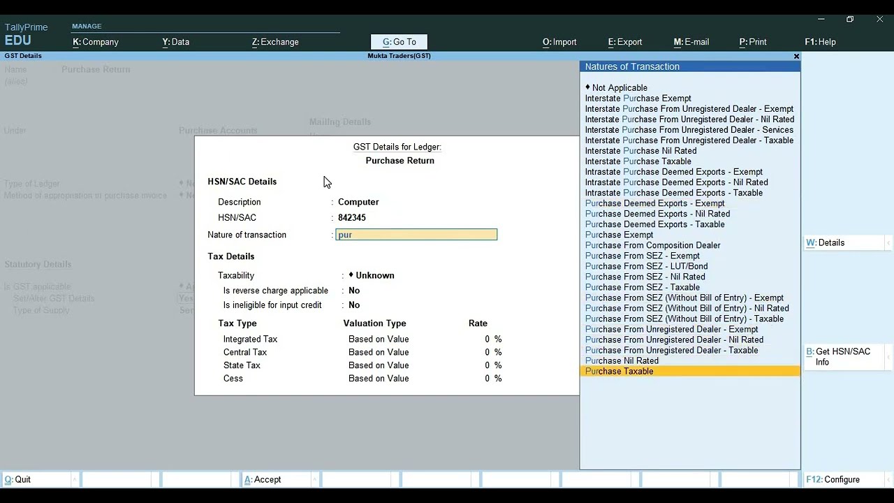The width and height of the screenshot is (894, 503).
Task: Open the E: Export menu
Action: pyautogui.click(x=625, y=42)
